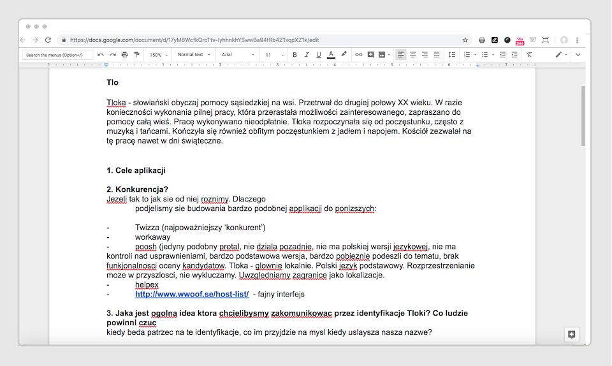The height and width of the screenshot is (366, 612).
Task: Open the red extension with 344 badge
Action: coord(520,40)
